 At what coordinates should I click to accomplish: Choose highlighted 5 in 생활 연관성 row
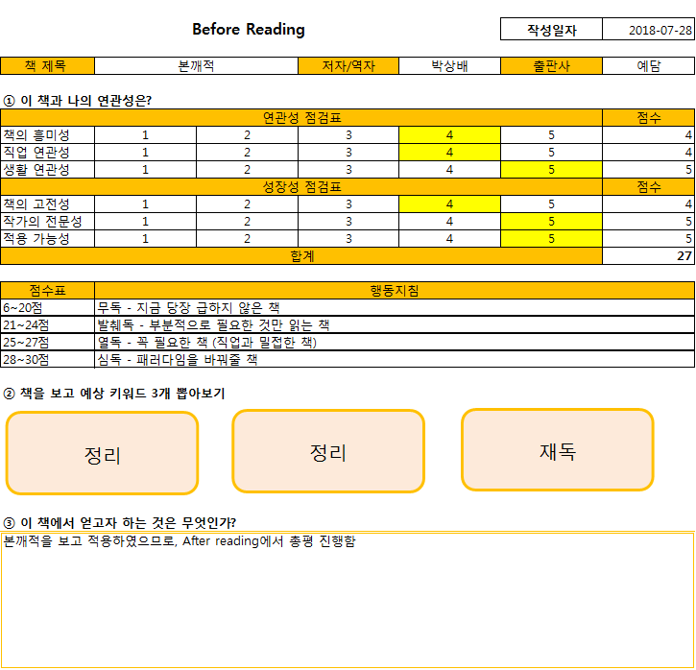coord(551,170)
